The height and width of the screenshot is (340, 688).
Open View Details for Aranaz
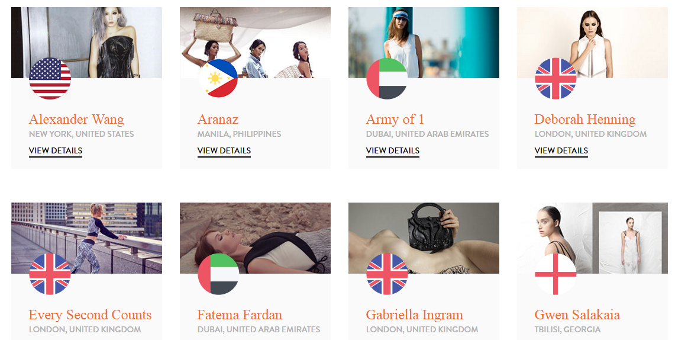click(224, 150)
